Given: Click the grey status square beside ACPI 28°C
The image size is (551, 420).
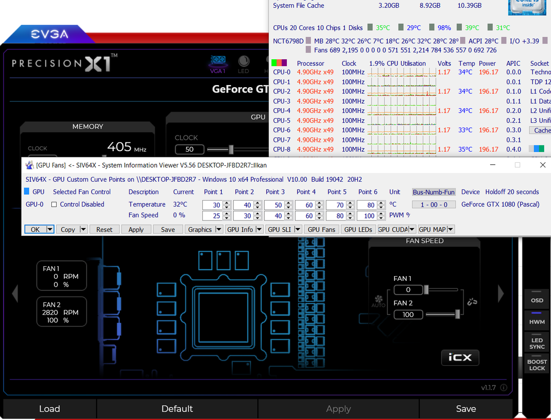Looking at the screenshot, I should (x=463, y=40).
